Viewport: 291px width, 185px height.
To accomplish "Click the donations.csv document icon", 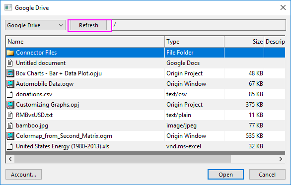I will pos(10,94).
